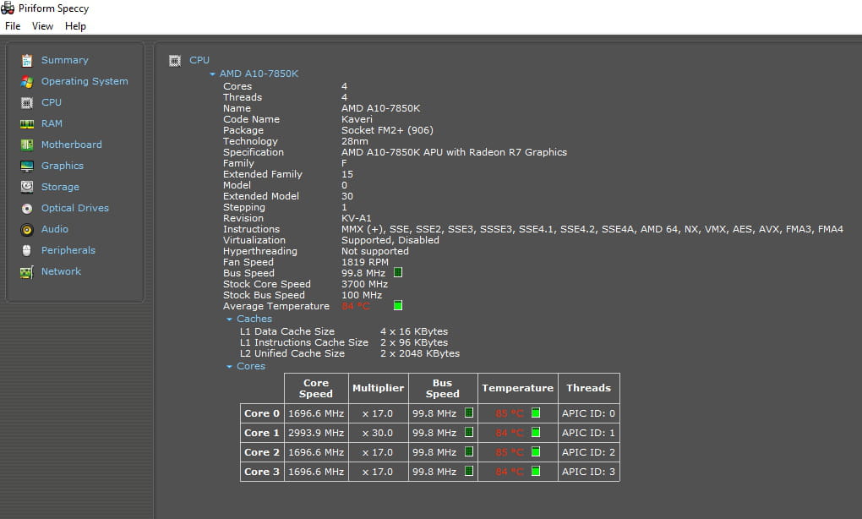Show the Graphics section
This screenshot has width=862, height=519.
tap(63, 166)
